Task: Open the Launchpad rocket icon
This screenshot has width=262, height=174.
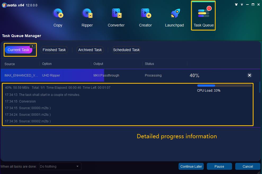Action: click(x=174, y=14)
